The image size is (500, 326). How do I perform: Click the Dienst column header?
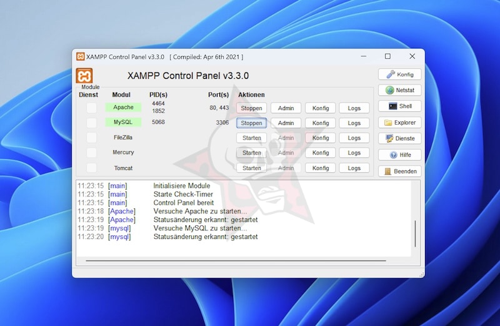[88, 95]
